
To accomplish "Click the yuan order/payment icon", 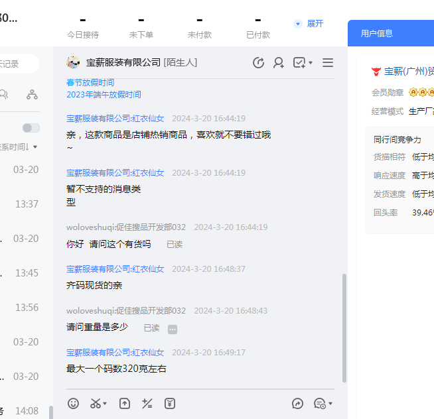I will (170, 403).
